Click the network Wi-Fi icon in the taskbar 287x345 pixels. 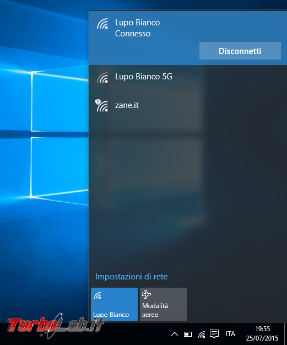(x=202, y=335)
